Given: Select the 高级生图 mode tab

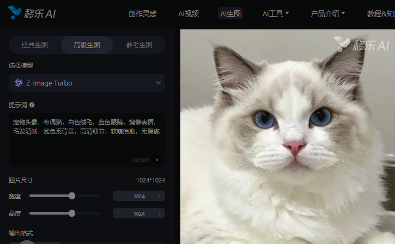Looking at the screenshot, I should tap(87, 45).
